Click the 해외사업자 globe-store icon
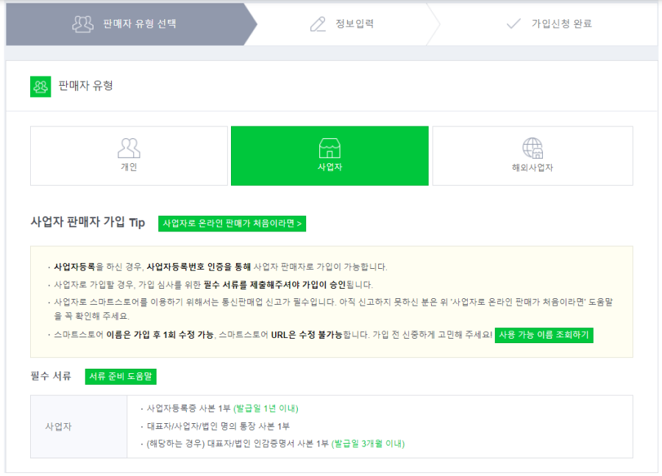This screenshot has width=662, height=476. [x=533, y=148]
